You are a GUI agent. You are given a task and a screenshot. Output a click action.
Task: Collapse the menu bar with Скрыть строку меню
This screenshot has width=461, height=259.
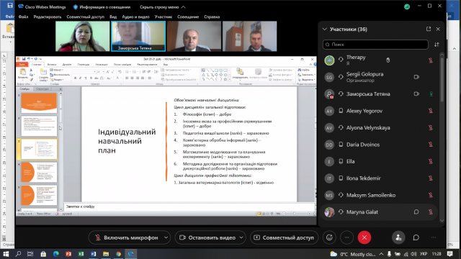pyautogui.click(x=162, y=7)
